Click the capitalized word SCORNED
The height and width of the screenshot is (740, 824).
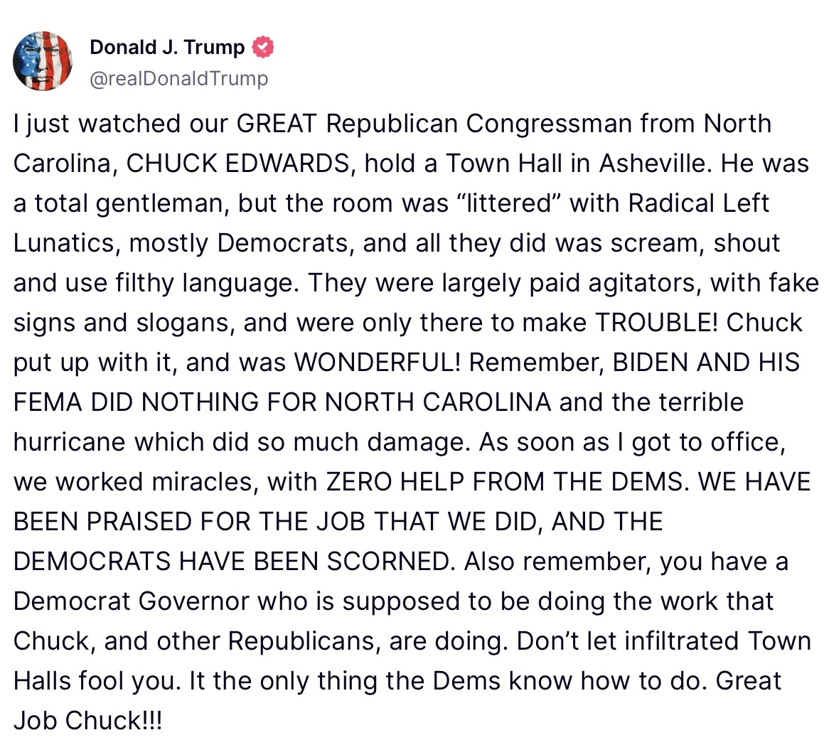point(389,562)
